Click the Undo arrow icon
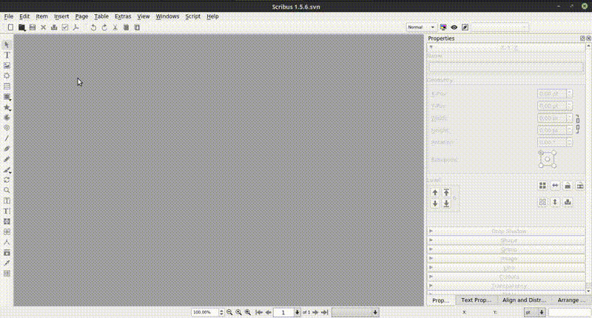The height and width of the screenshot is (318, 592). pyautogui.click(x=93, y=27)
